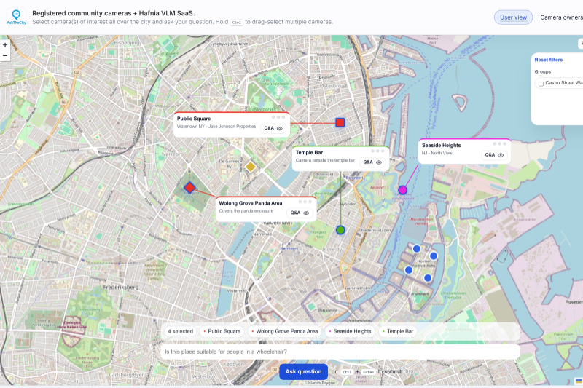Open Q&A view for Seaside Heights camera
This screenshot has width=583, height=388.
pyautogui.click(x=494, y=155)
